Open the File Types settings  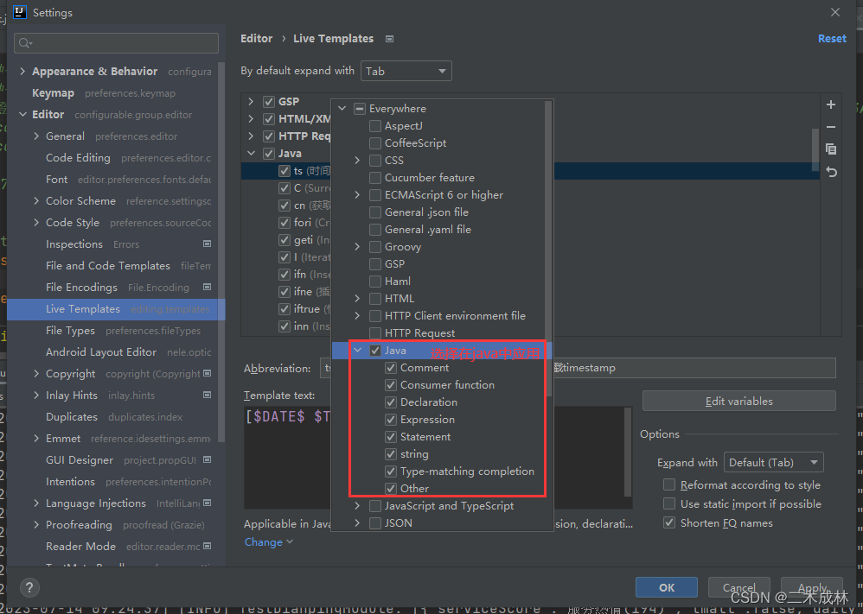pyautogui.click(x=70, y=331)
